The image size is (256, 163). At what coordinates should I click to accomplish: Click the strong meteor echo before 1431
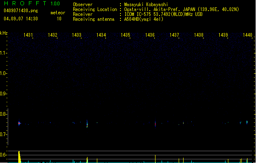(x=19, y=123)
